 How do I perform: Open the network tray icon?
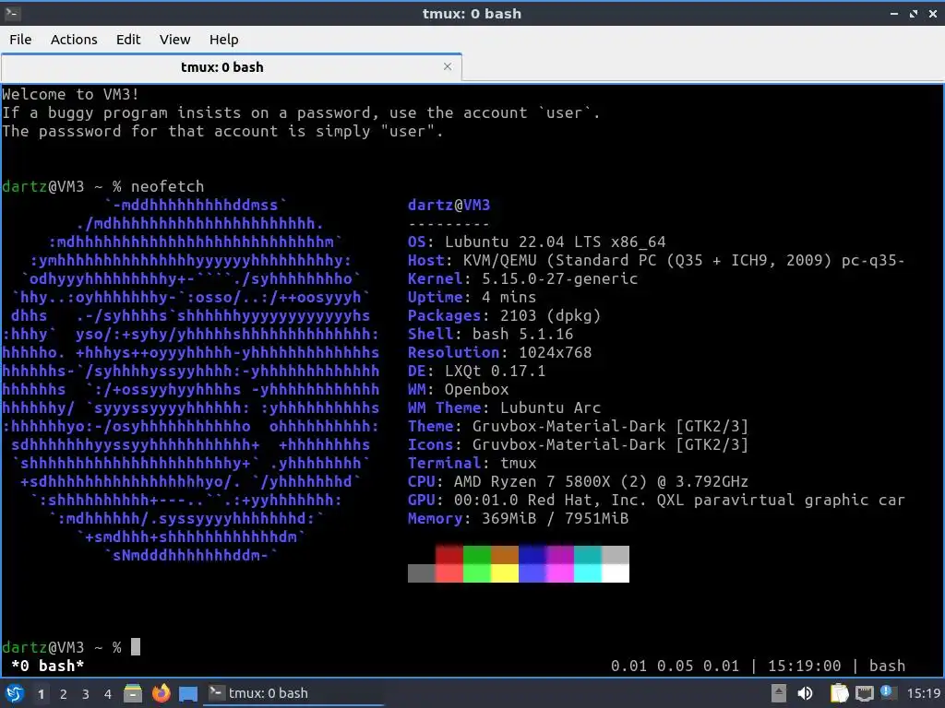[x=864, y=693]
